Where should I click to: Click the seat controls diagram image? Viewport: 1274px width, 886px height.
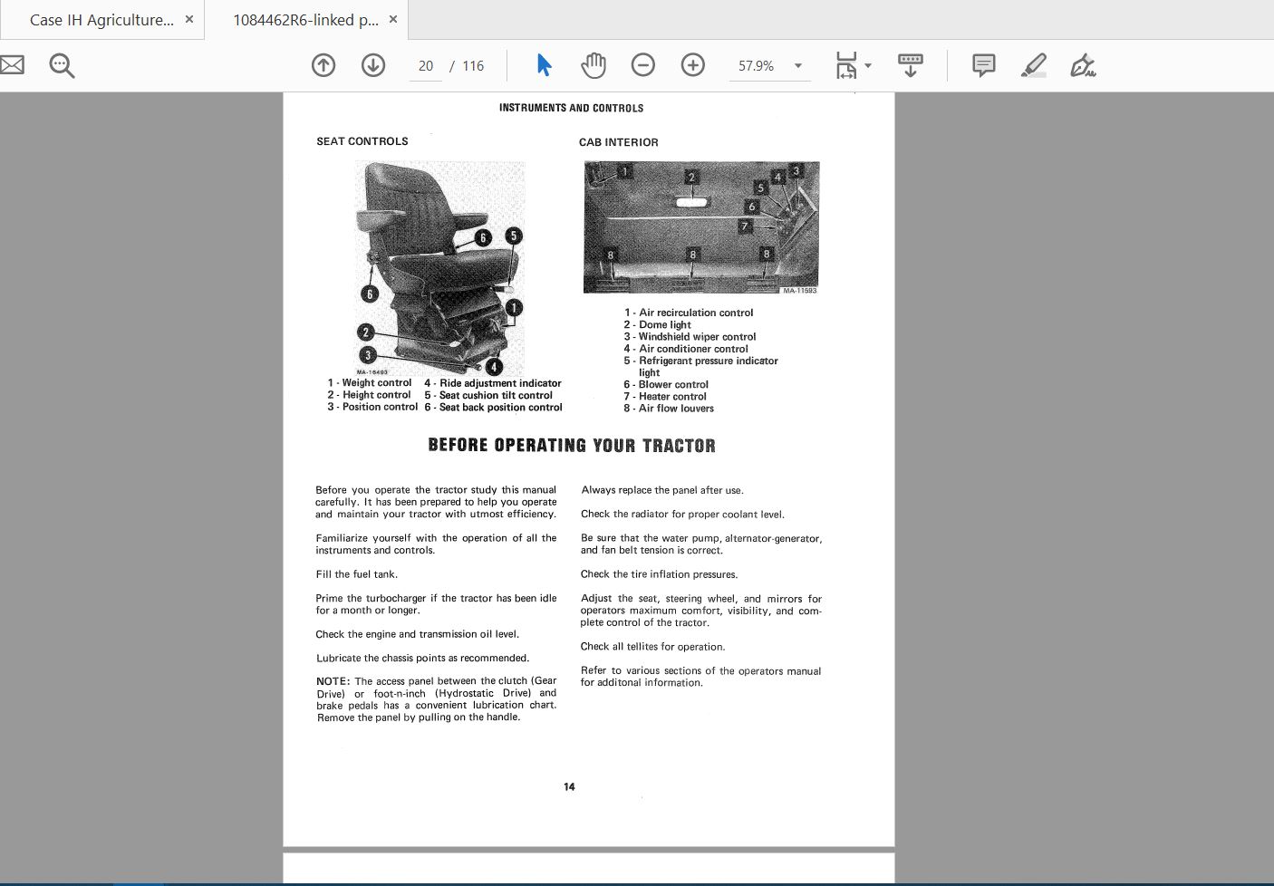439,268
